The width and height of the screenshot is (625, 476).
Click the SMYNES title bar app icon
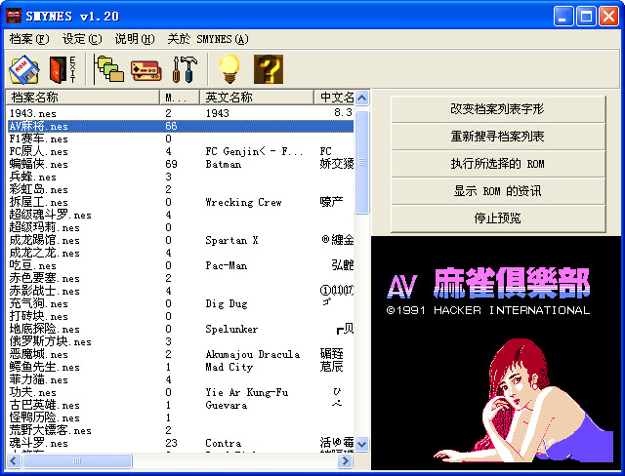(14, 17)
